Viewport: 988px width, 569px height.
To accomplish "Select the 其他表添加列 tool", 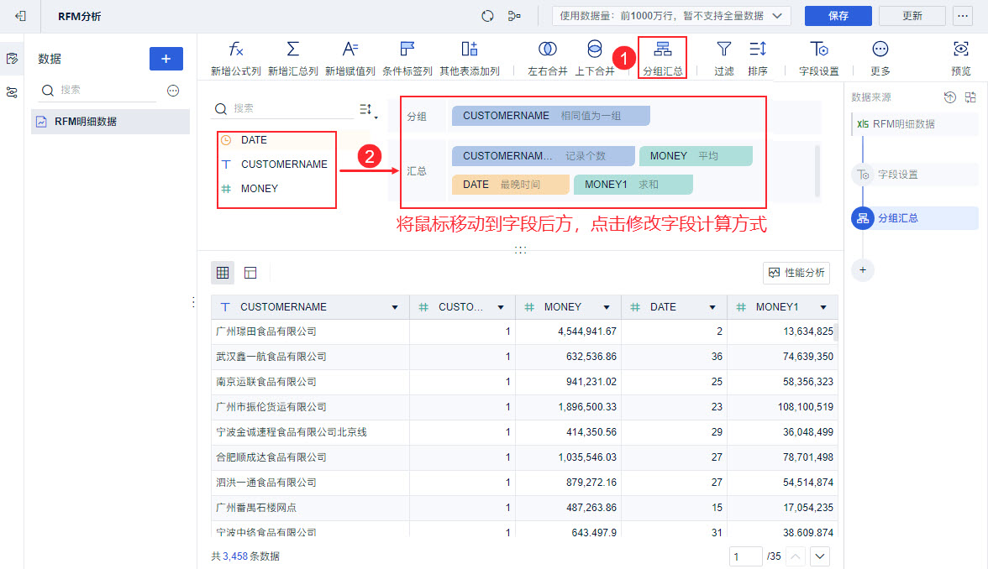I will (470, 58).
